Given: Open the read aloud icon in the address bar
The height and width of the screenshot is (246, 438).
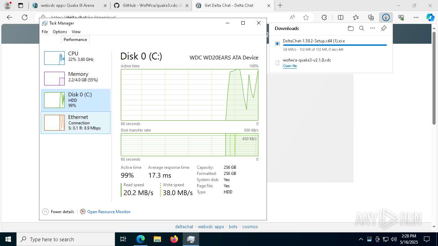Looking at the screenshot, I should click(292, 17).
